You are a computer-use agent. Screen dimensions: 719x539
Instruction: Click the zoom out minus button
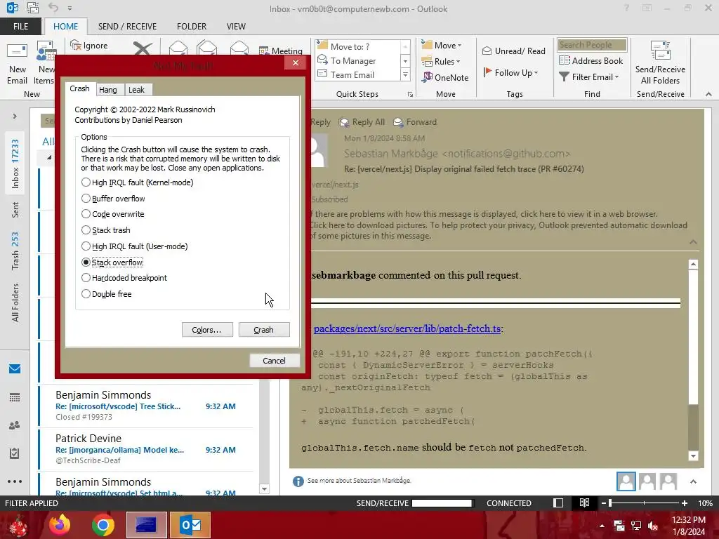coord(604,503)
